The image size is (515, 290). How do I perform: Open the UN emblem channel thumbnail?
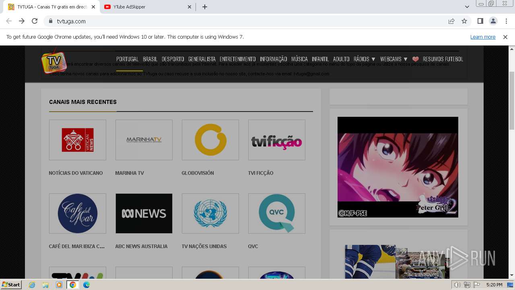pyautogui.click(x=210, y=213)
